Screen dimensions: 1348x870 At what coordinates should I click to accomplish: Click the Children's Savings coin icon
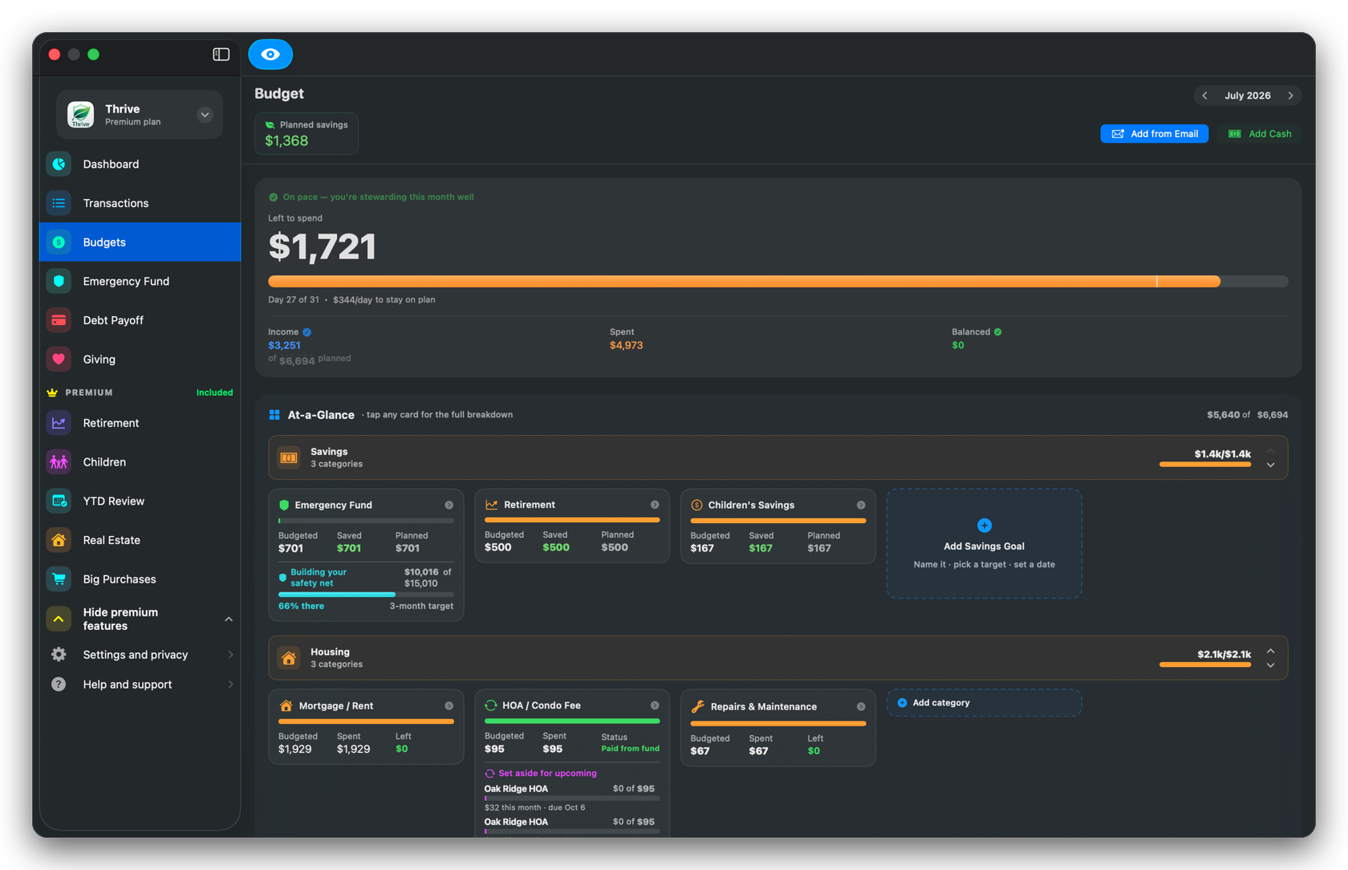tap(696, 506)
